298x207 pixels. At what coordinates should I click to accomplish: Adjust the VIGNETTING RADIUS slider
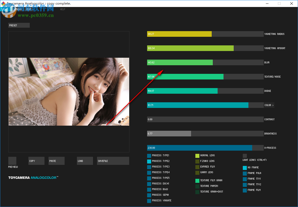click(205, 34)
